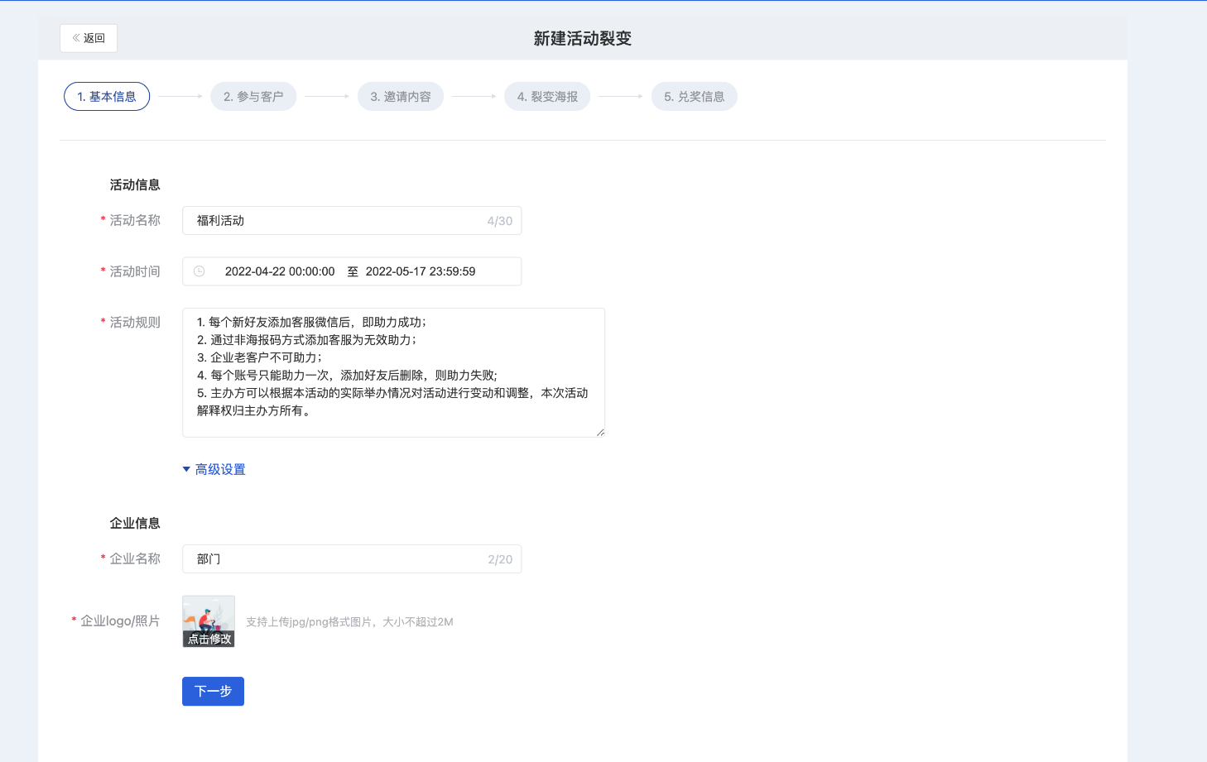
Task: Set the start time 2022-04-22 00:00:00
Action: [280, 271]
